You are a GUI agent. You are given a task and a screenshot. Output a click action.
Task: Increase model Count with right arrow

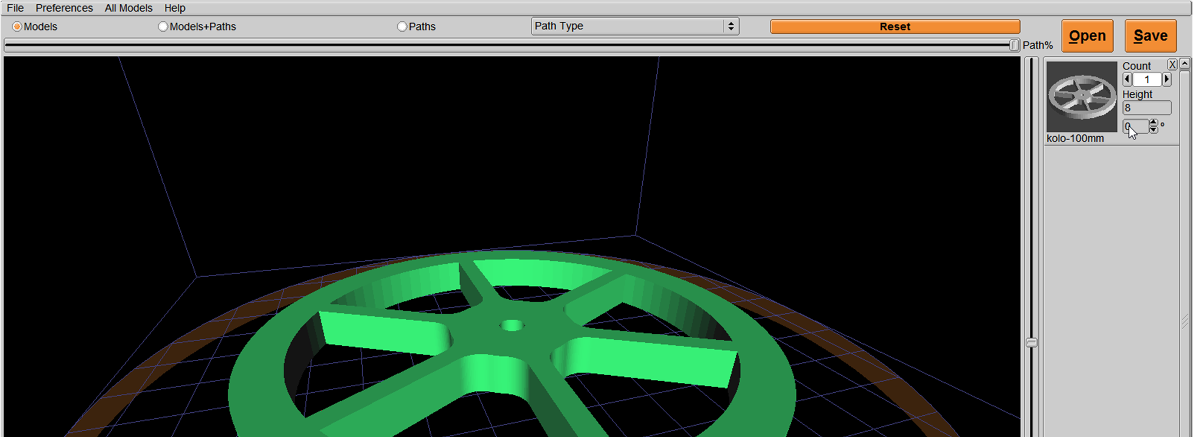[x=1166, y=80]
